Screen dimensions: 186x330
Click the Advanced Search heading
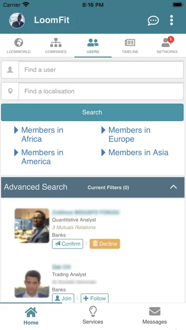click(36, 187)
